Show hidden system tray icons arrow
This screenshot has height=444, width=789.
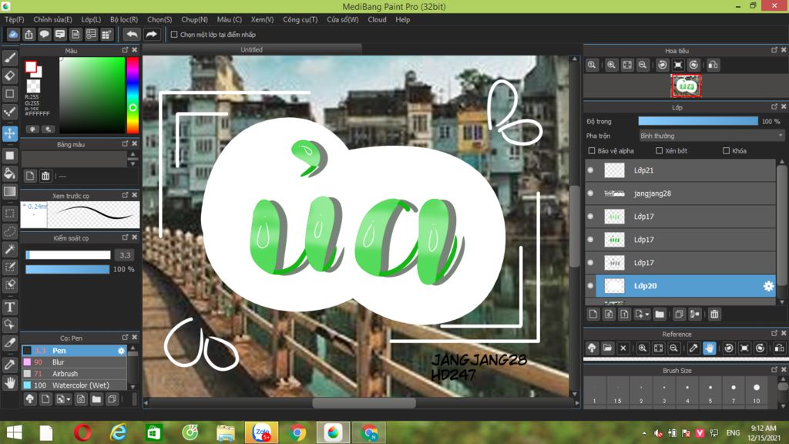point(644,433)
